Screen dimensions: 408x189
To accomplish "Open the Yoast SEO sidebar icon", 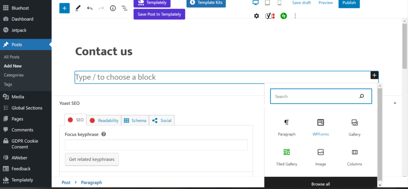I will click(270, 16).
